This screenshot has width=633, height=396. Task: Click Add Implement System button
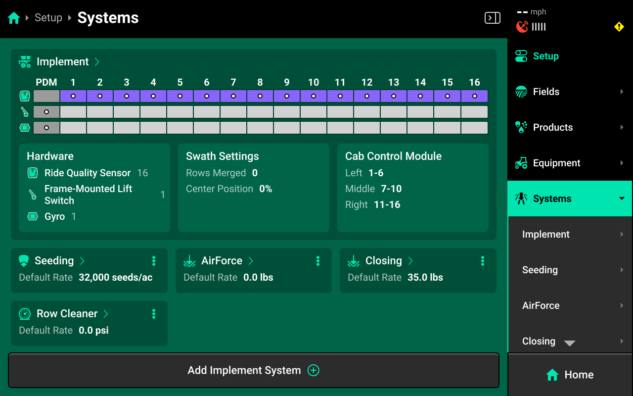point(253,370)
